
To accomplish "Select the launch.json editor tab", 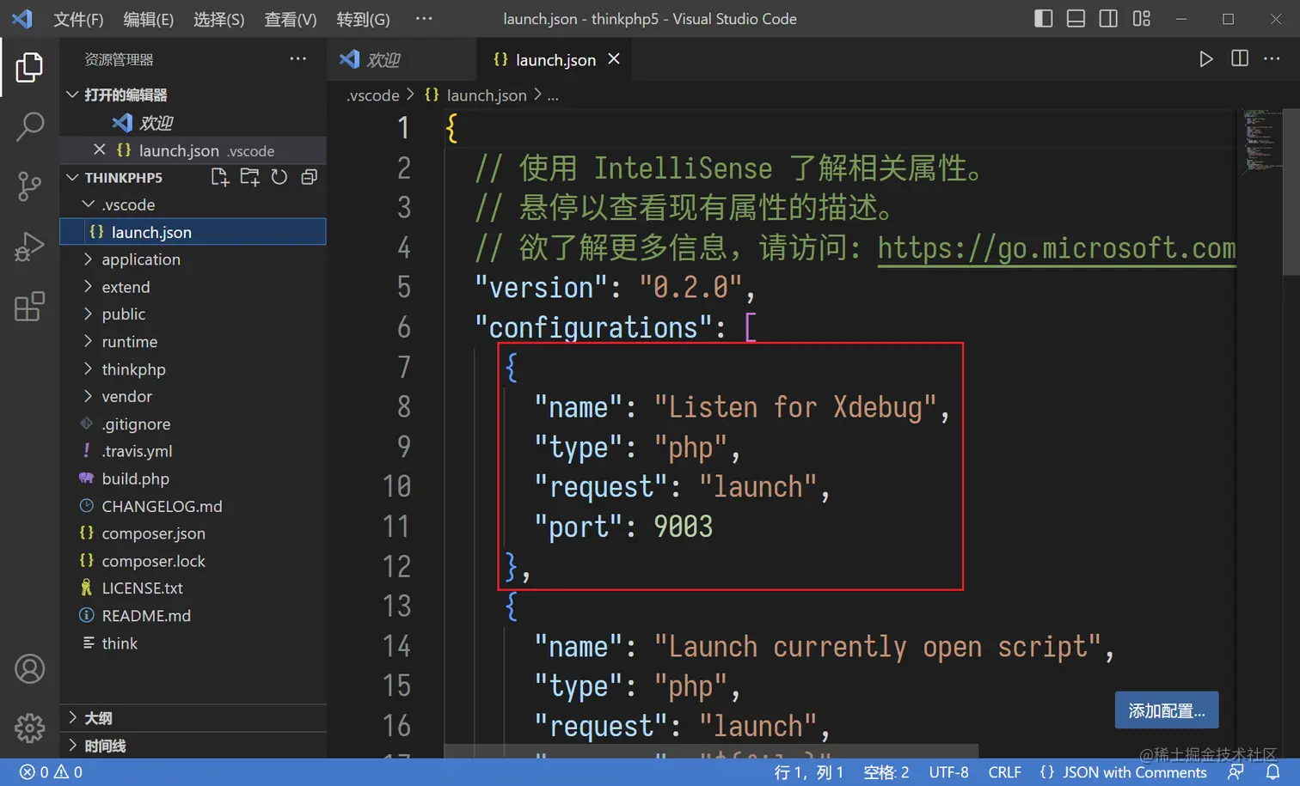I will (555, 59).
